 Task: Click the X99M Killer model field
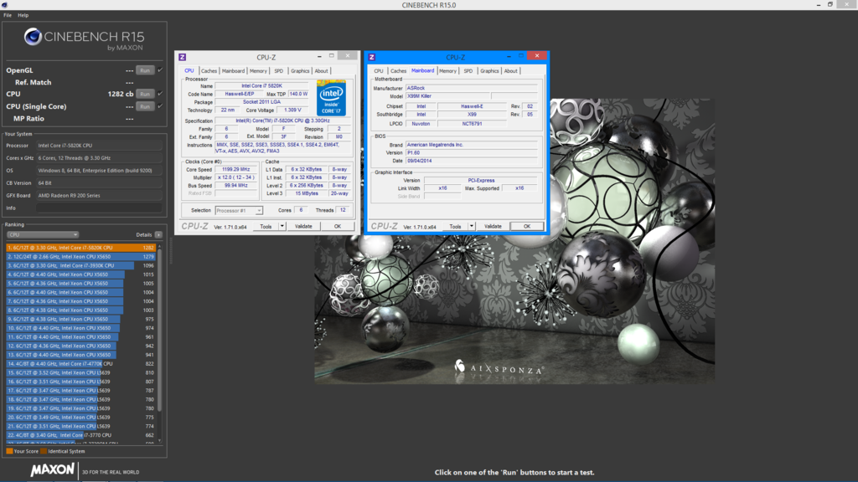447,96
